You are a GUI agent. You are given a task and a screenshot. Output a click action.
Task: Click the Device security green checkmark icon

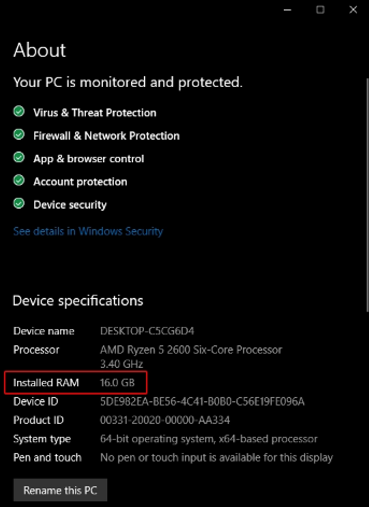click(19, 204)
